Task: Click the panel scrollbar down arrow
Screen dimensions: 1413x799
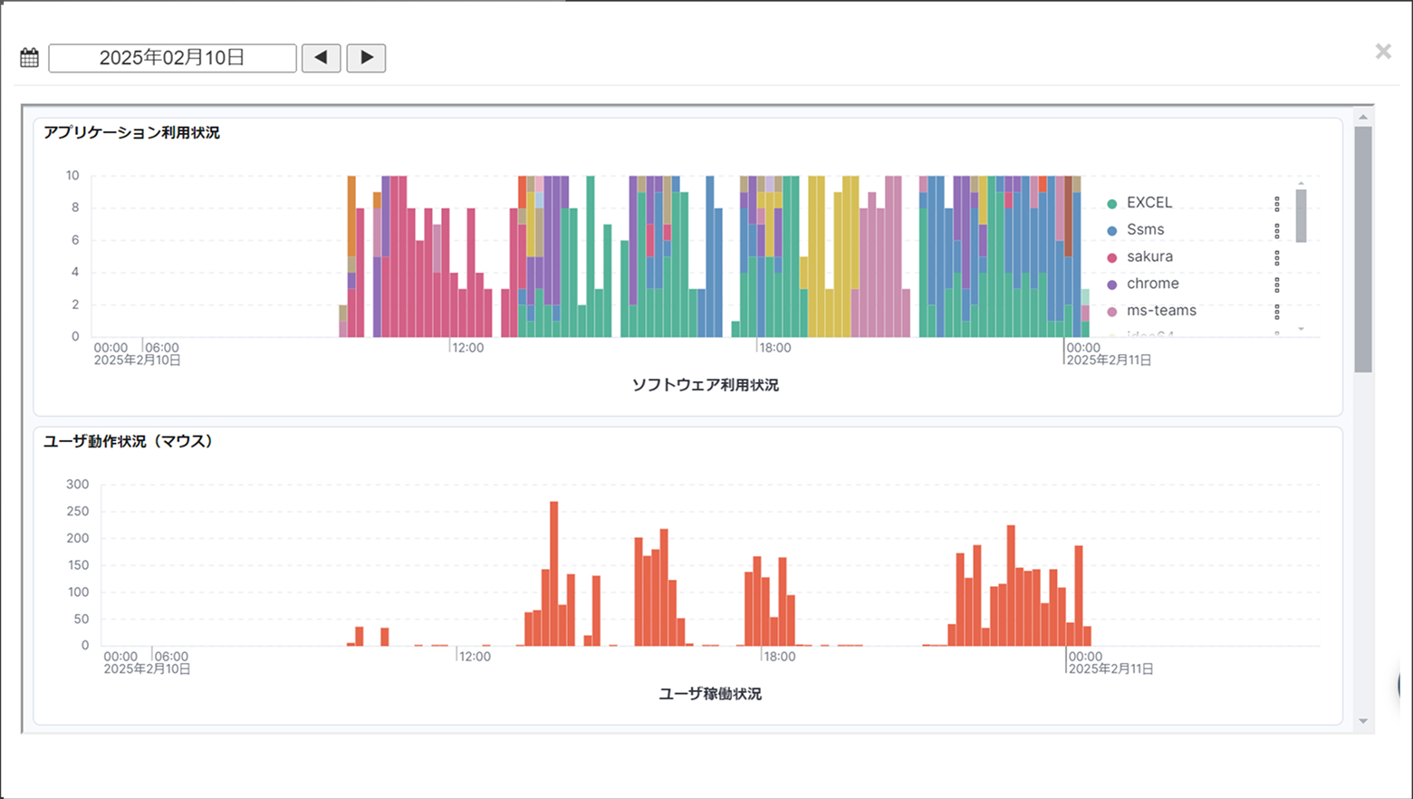Action: tap(1362, 721)
